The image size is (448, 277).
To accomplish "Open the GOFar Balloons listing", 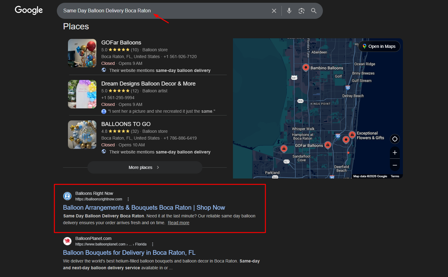I will tap(121, 43).
